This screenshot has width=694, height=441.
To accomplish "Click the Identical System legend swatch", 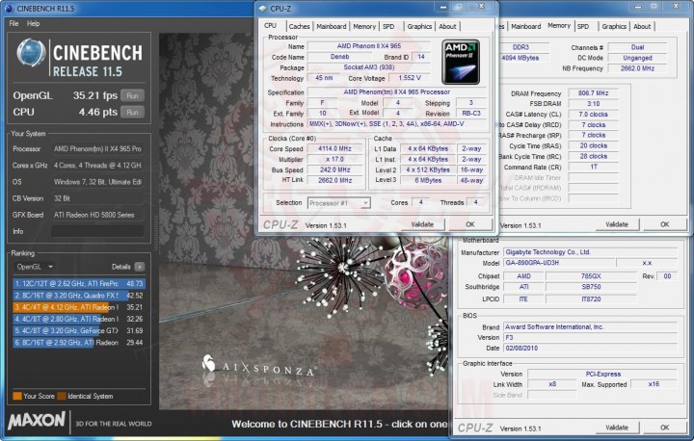I will (62, 396).
